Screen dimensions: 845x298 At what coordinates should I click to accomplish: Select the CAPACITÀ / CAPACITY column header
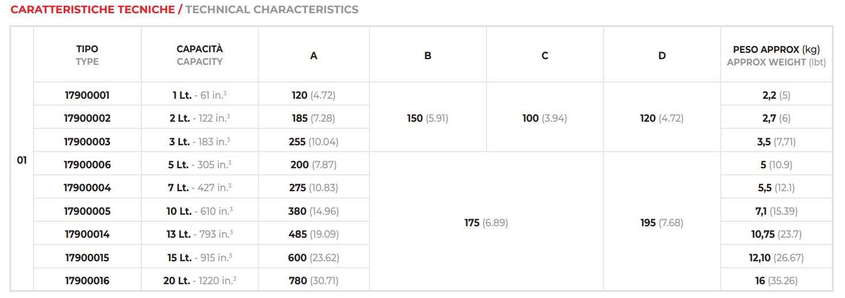click(200, 55)
